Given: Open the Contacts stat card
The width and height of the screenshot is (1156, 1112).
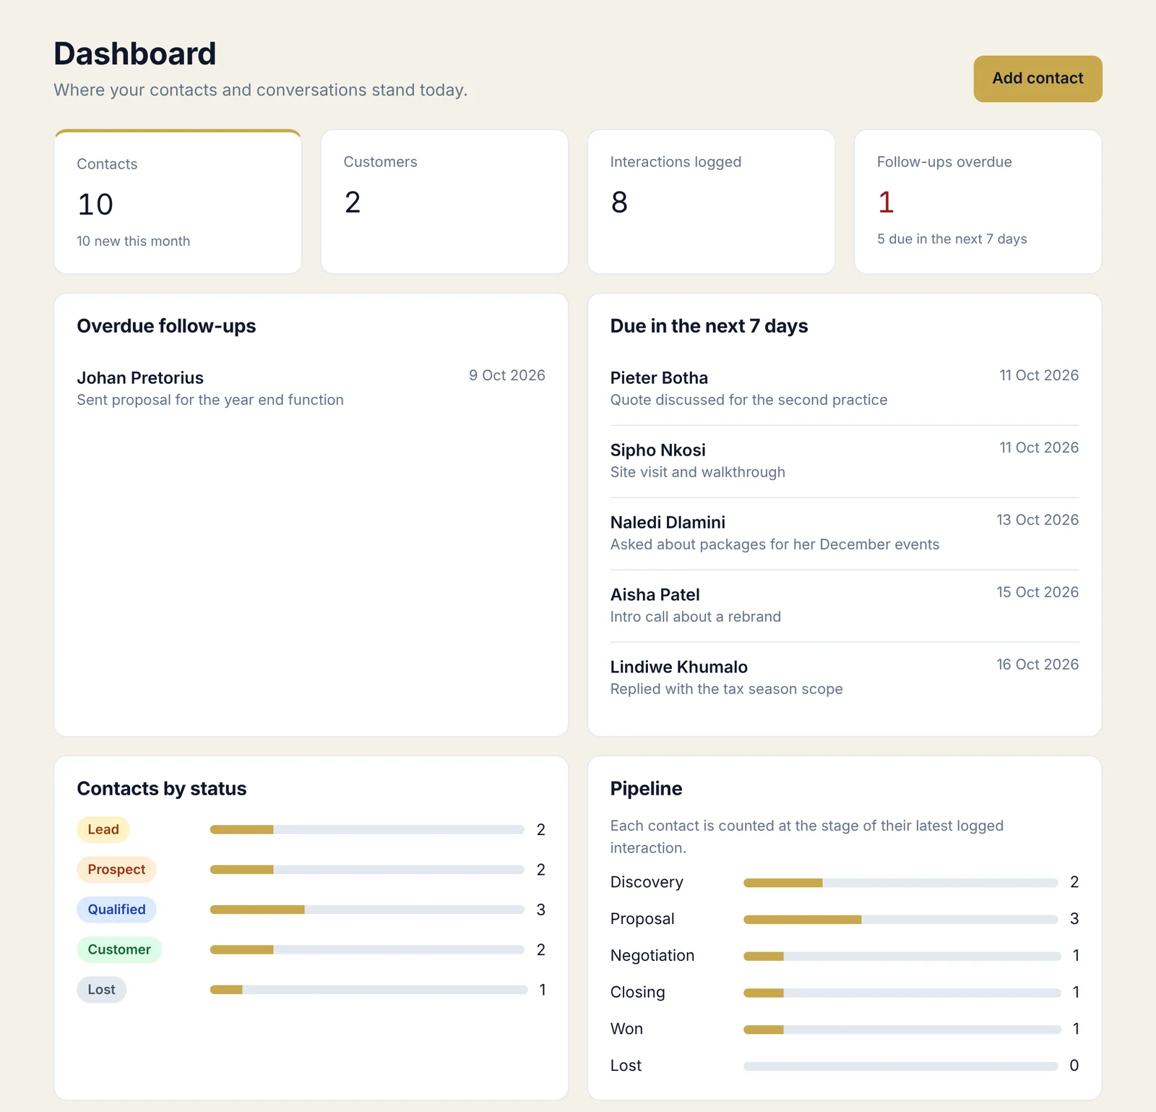Looking at the screenshot, I should pos(178,202).
